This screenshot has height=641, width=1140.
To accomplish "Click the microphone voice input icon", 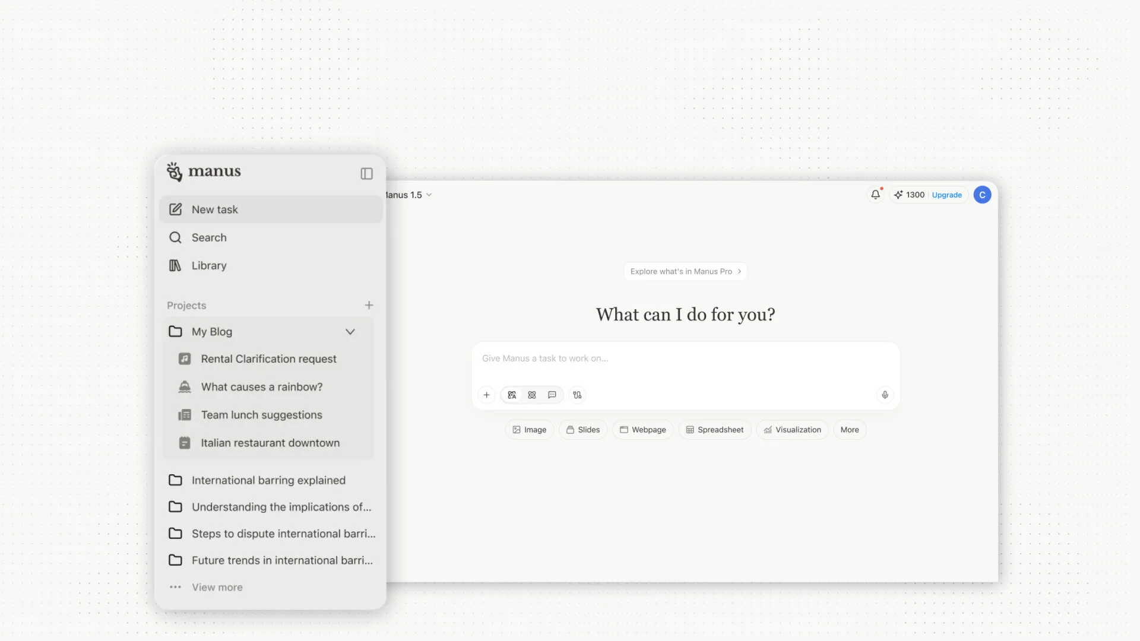I will [885, 395].
